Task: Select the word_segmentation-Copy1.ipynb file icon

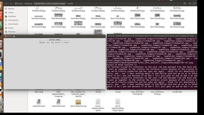Action: pyautogui.click(x=118, y=102)
